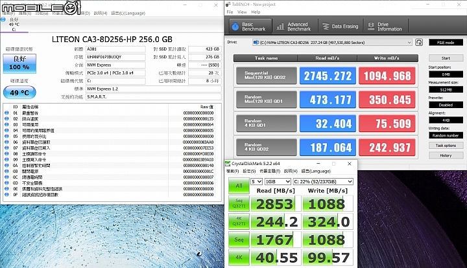Click the transfer mode PCIe 3.0 x4 field
This screenshot has width=467, height=268.
click(x=115, y=73)
